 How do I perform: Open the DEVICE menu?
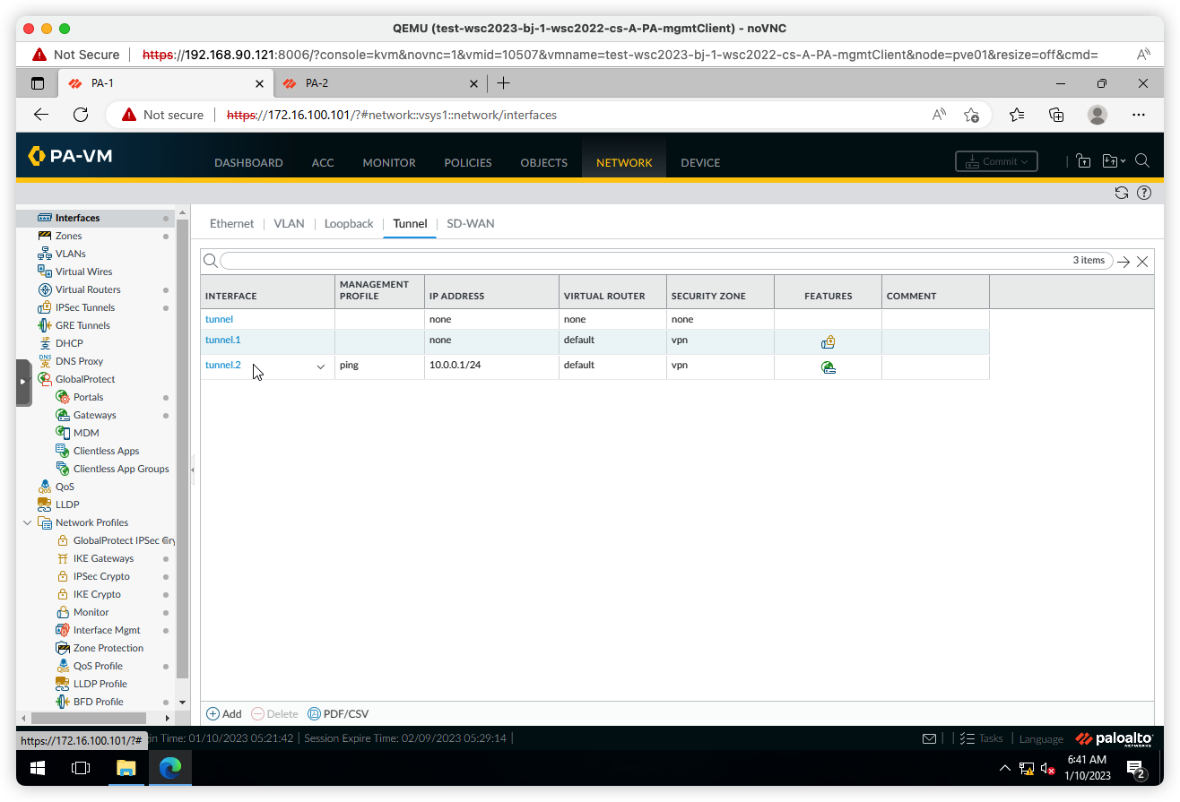700,163
